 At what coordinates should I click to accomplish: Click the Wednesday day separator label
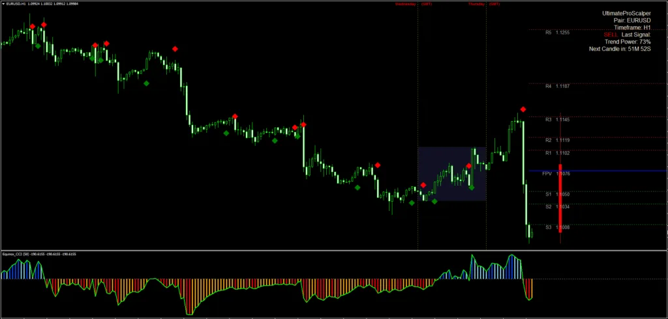click(406, 4)
